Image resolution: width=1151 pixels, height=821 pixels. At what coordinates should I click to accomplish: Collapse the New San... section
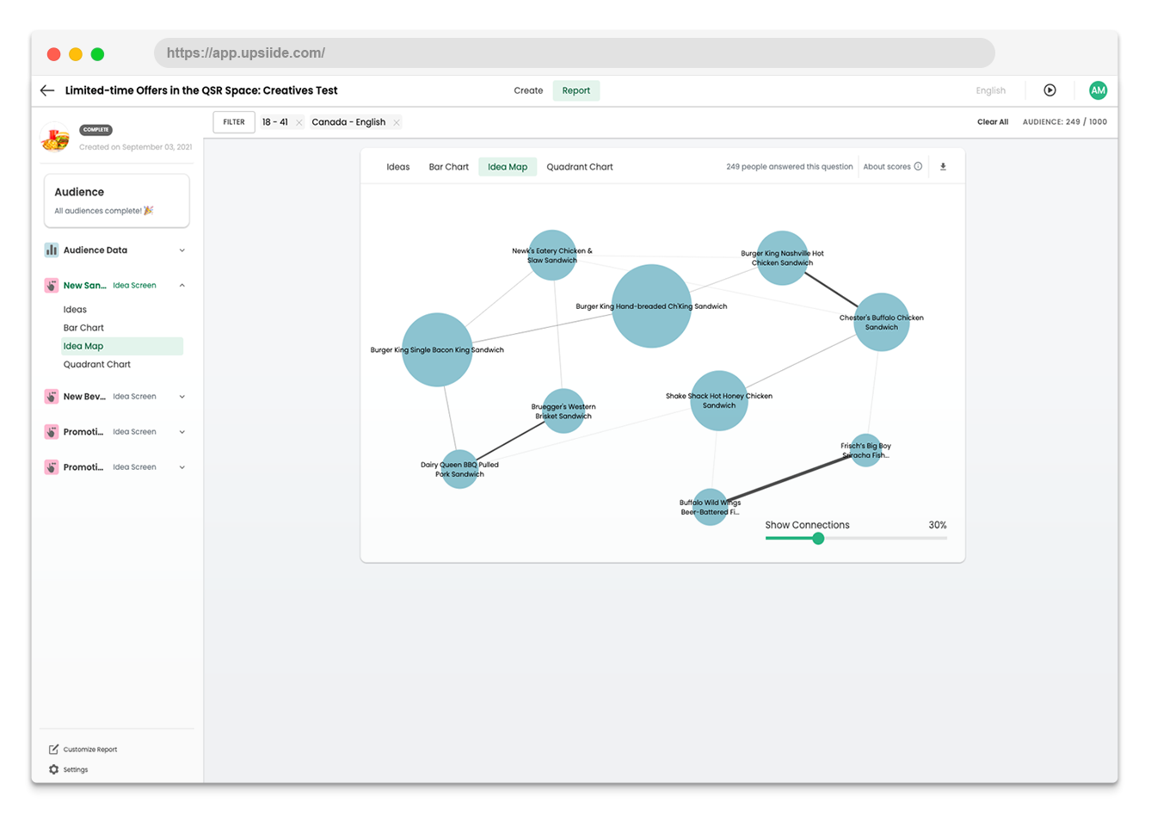click(x=182, y=286)
